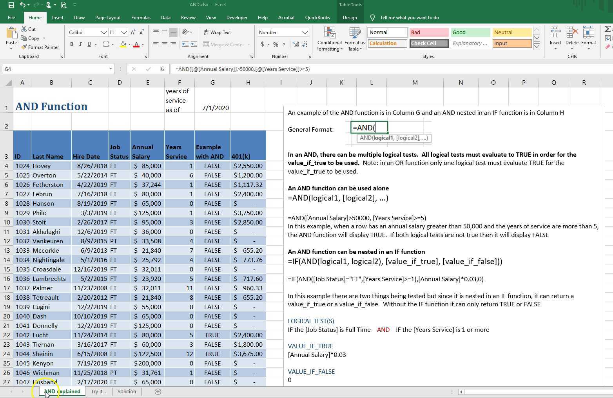Open the Number format dropdown

[x=305, y=33]
